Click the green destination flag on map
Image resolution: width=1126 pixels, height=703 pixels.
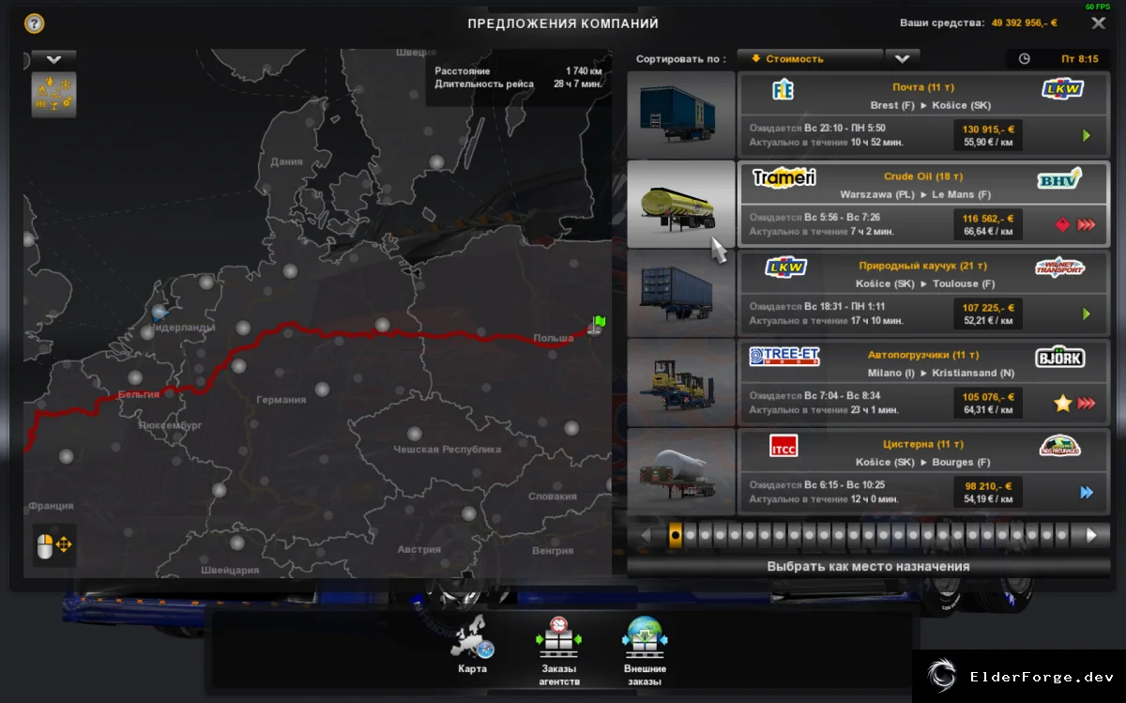point(598,324)
